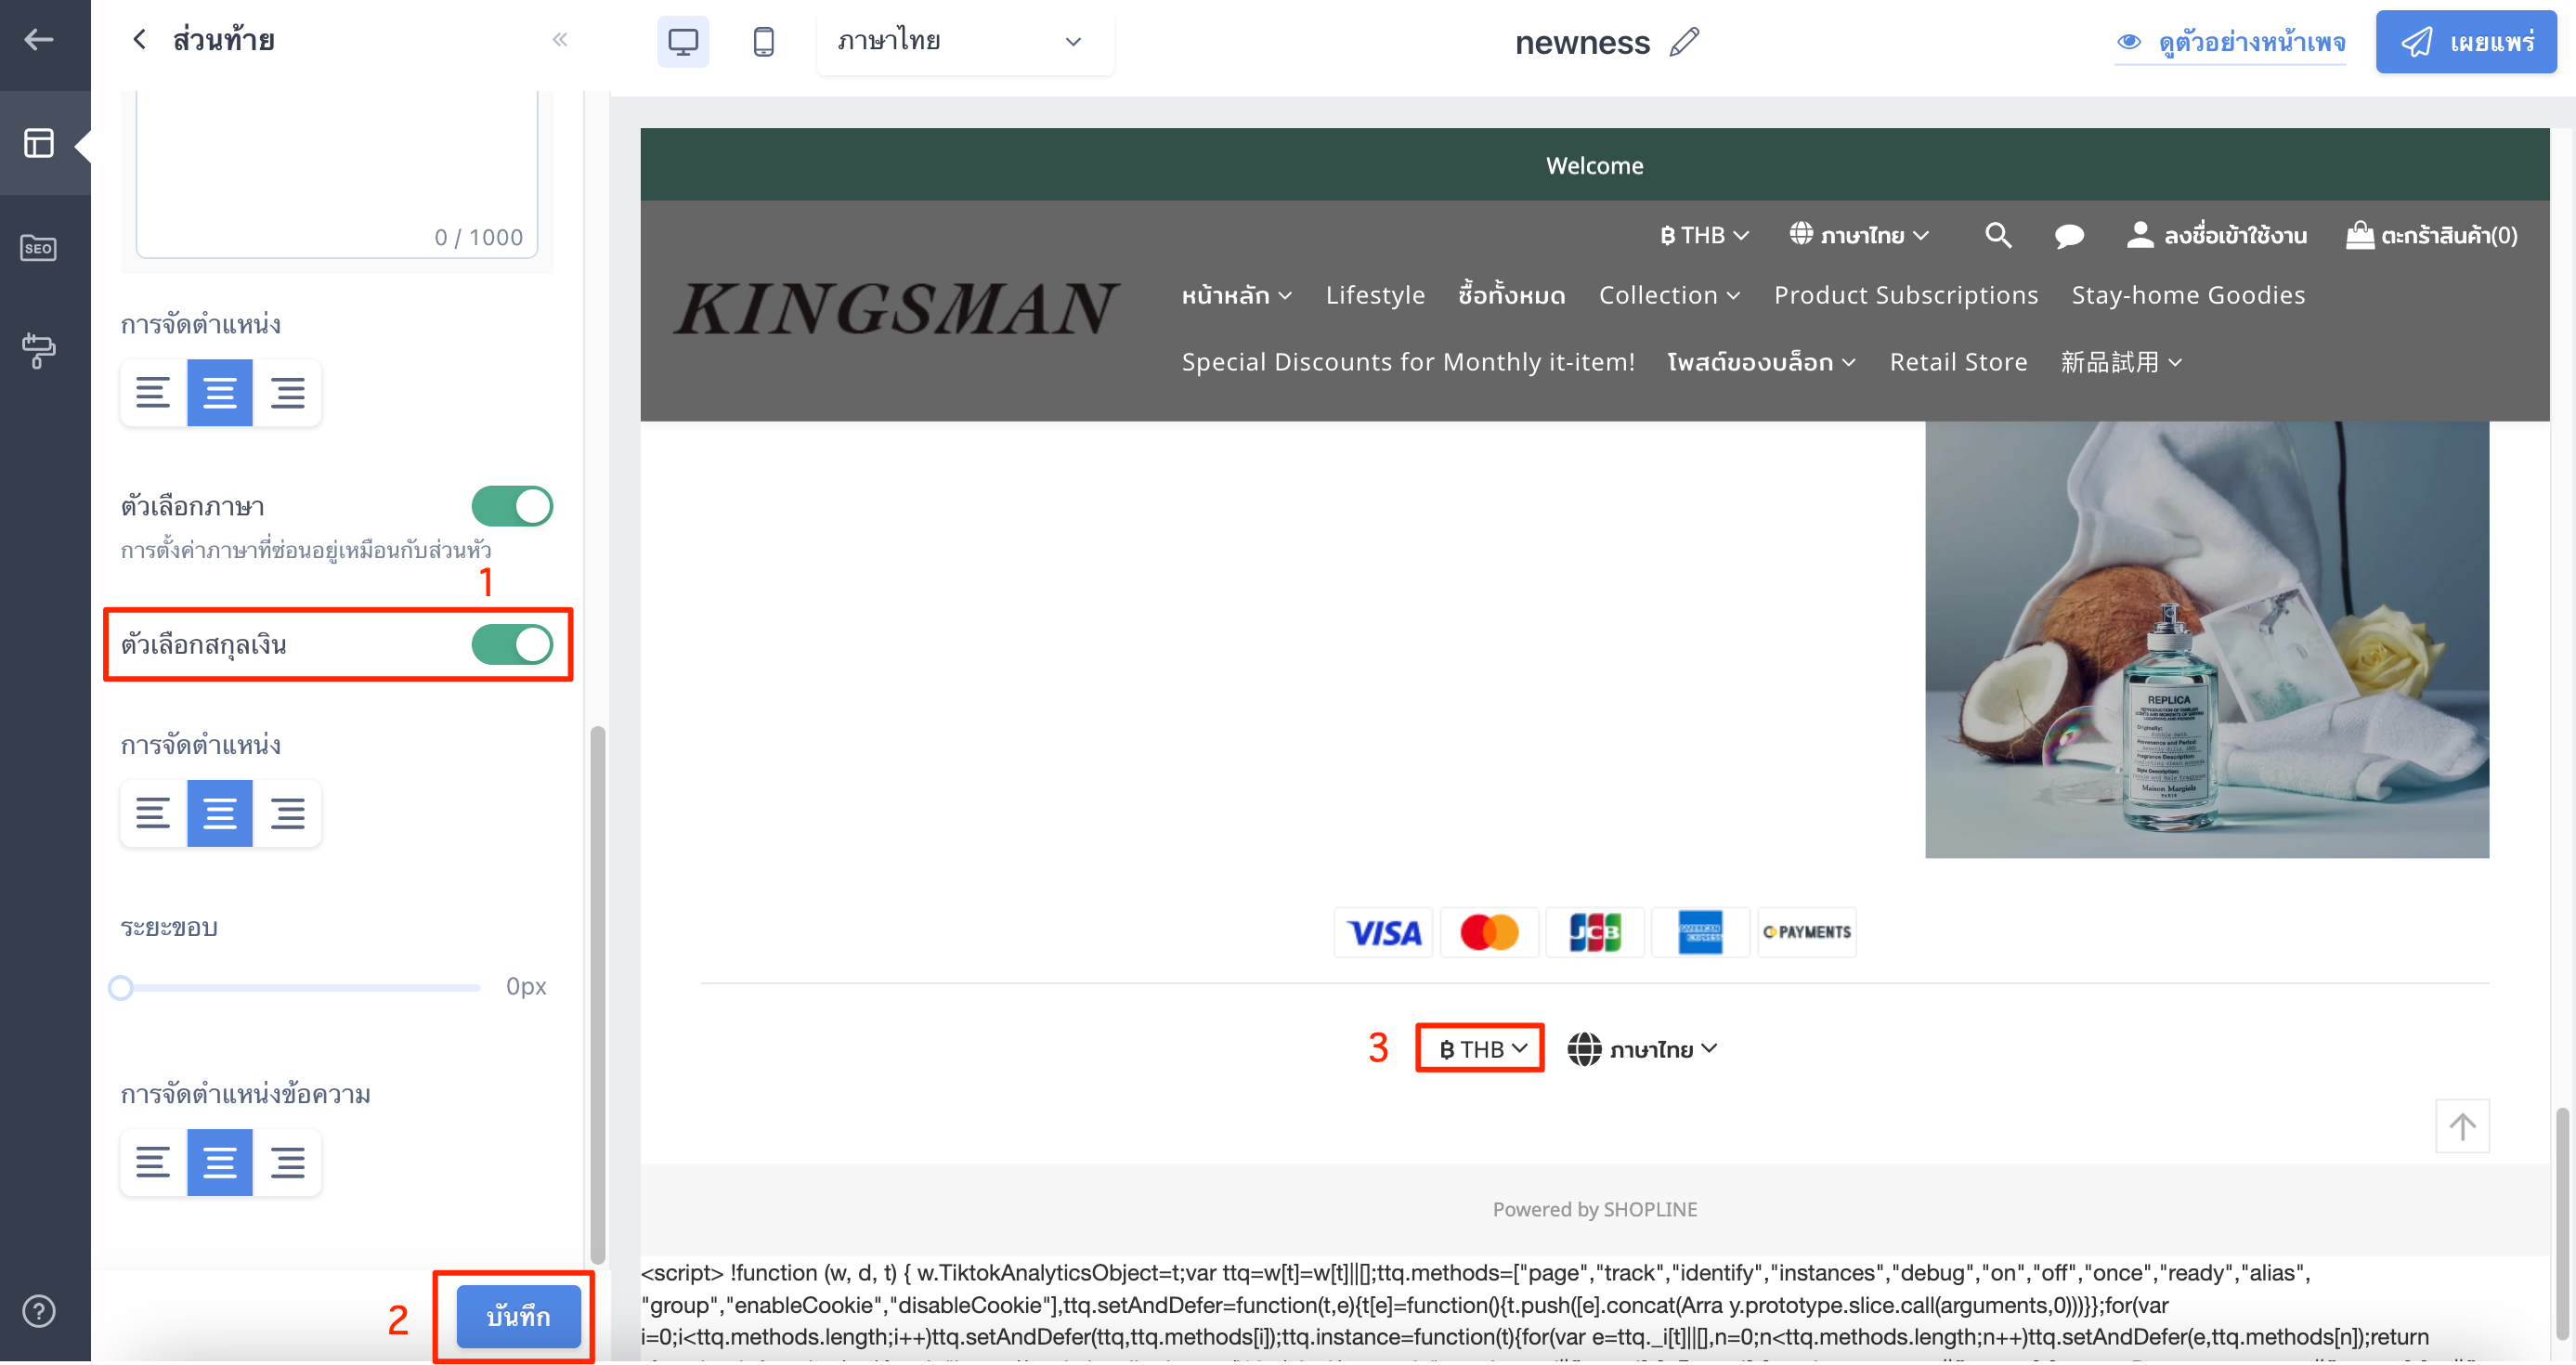Open the Lifestyle menu item

click(x=1375, y=296)
